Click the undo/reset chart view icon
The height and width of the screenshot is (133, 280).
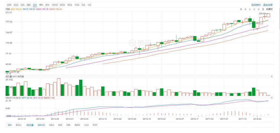[241, 9]
